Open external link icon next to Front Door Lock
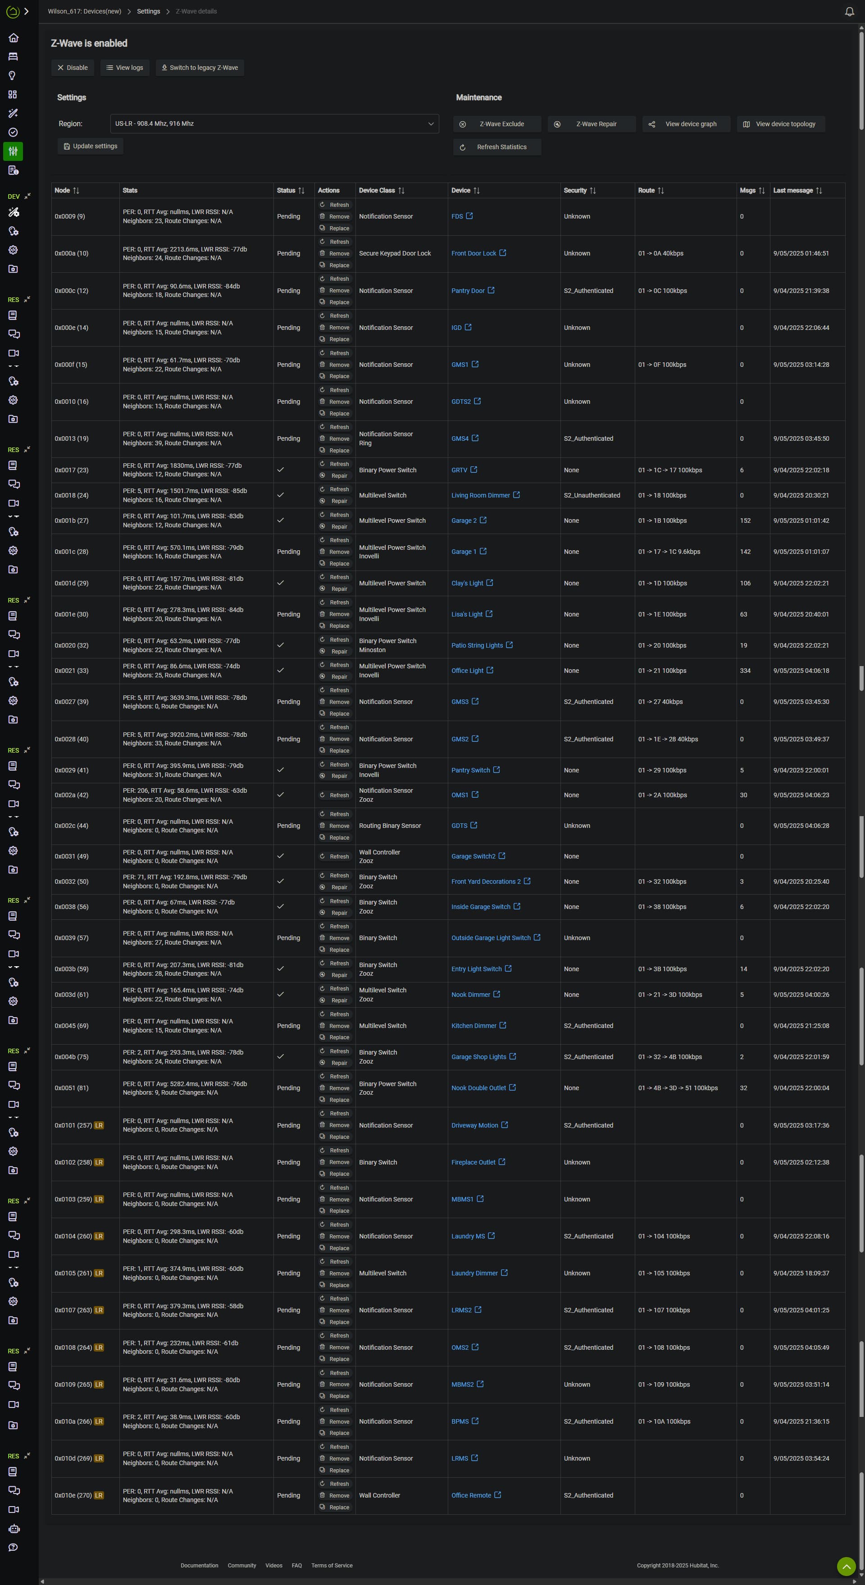The width and height of the screenshot is (865, 1585). click(503, 253)
